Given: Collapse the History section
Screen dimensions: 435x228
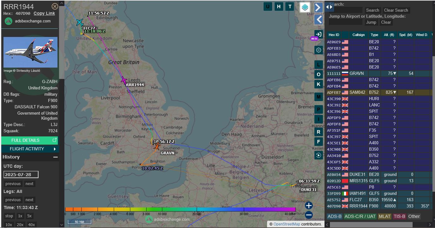Looking at the screenshot, I should [x=55, y=157].
